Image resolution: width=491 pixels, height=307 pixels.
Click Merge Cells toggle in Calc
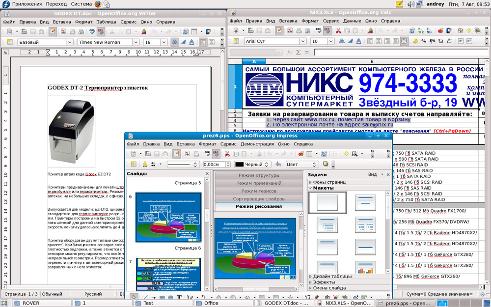[x=404, y=41]
